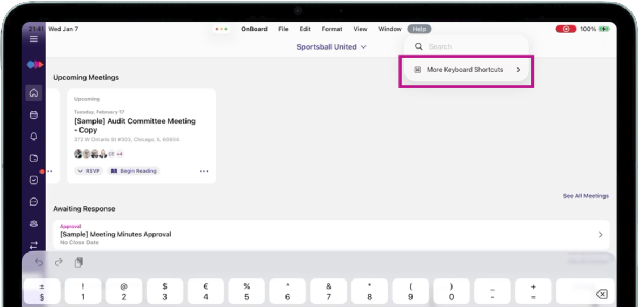The image size is (638, 307).
Task: Tap the undo arrow above the keyboard
Action: tap(39, 262)
